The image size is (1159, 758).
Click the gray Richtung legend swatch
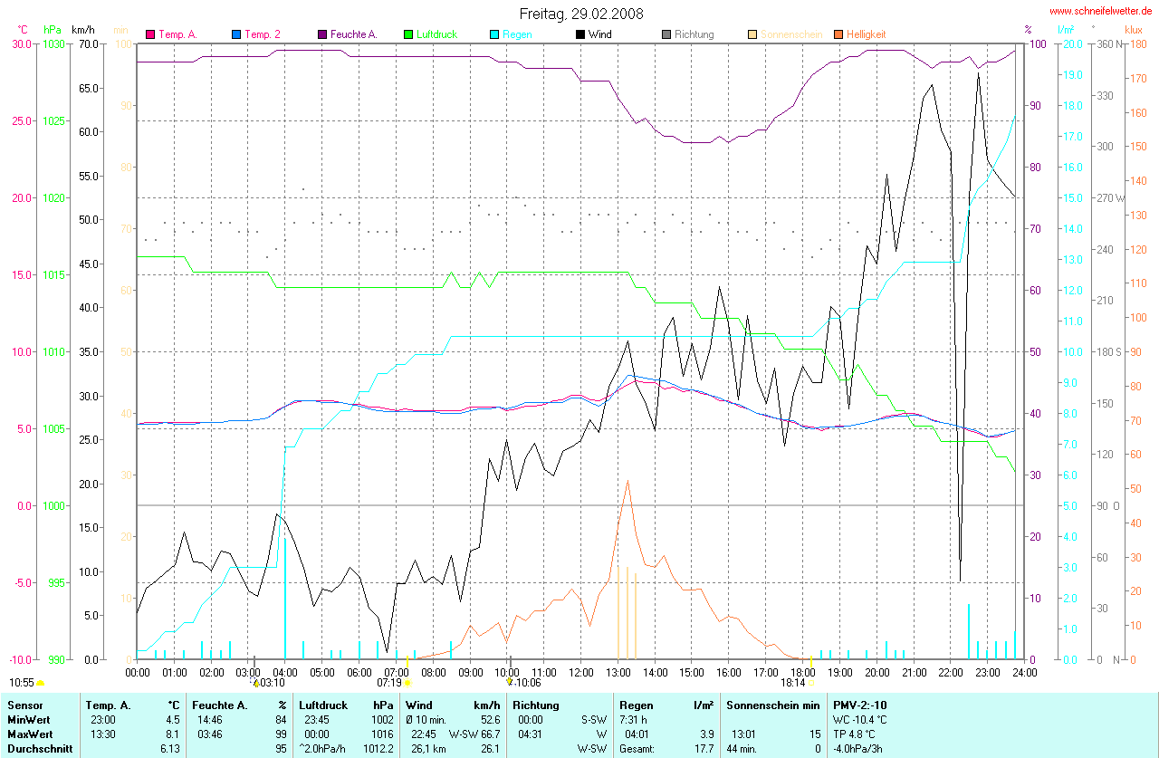(666, 34)
